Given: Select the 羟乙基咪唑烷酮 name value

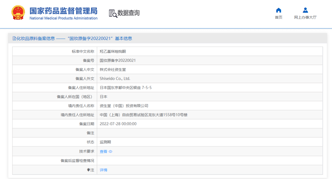Looking at the screenshot, I should click(x=113, y=51).
